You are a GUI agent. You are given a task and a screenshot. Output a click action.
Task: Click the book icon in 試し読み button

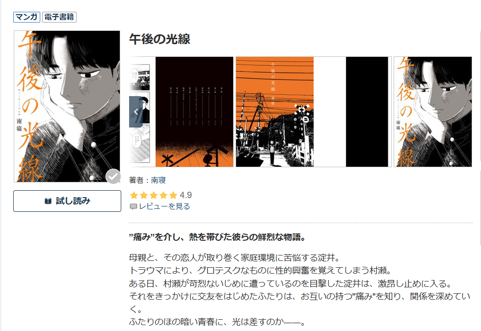[48, 201]
